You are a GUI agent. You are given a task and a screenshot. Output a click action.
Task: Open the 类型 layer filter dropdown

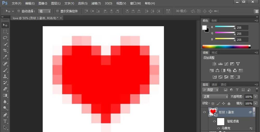(210, 90)
